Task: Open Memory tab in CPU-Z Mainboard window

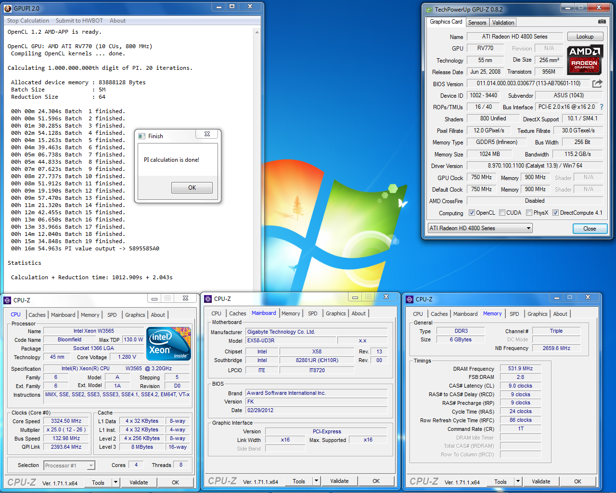Action: pos(291,313)
